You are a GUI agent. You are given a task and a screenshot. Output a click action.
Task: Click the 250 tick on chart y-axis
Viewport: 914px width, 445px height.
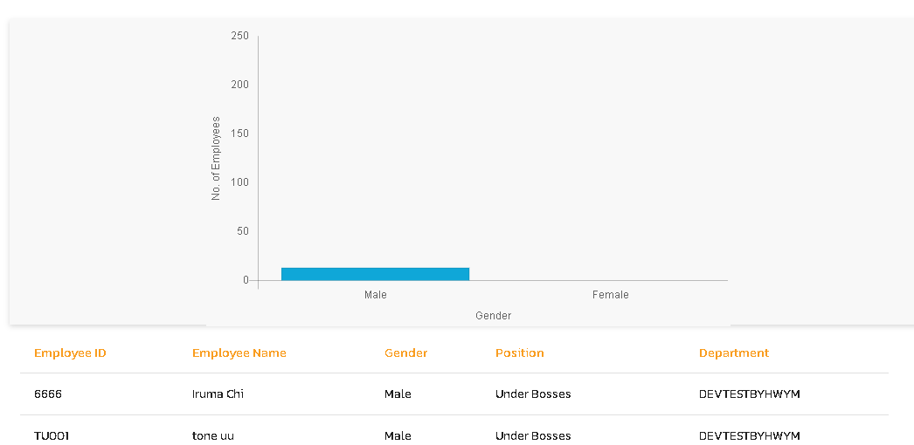239,36
